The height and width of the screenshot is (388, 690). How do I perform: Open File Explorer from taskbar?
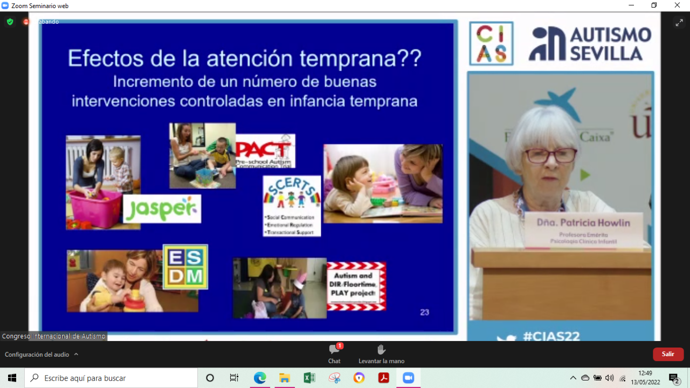285,378
